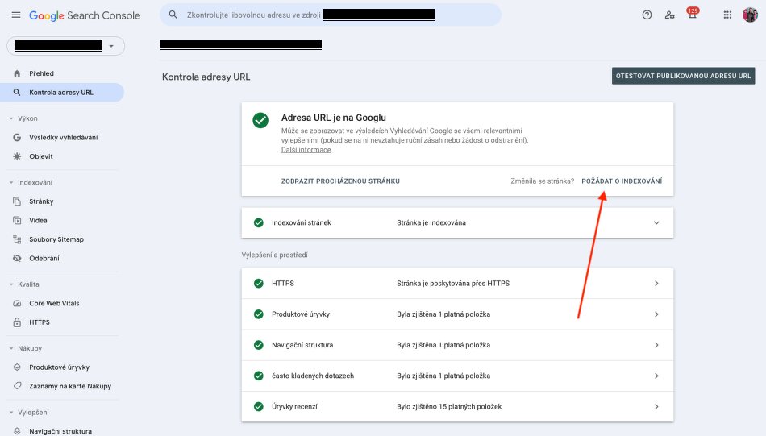This screenshot has width=766, height=436.
Task: Collapse the Indexování sidebar section
Action: point(11,183)
